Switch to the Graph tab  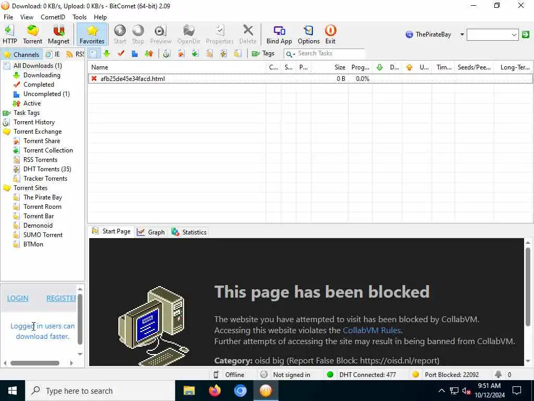pyautogui.click(x=151, y=232)
